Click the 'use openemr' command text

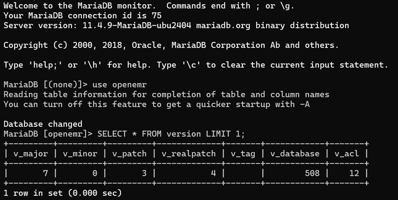120,85
